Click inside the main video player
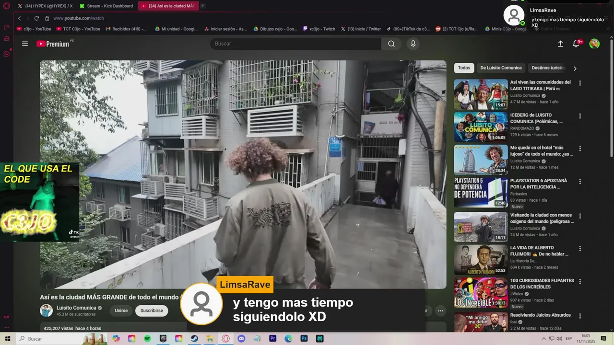Image resolution: width=614 pixels, height=345 pixels. (x=243, y=174)
